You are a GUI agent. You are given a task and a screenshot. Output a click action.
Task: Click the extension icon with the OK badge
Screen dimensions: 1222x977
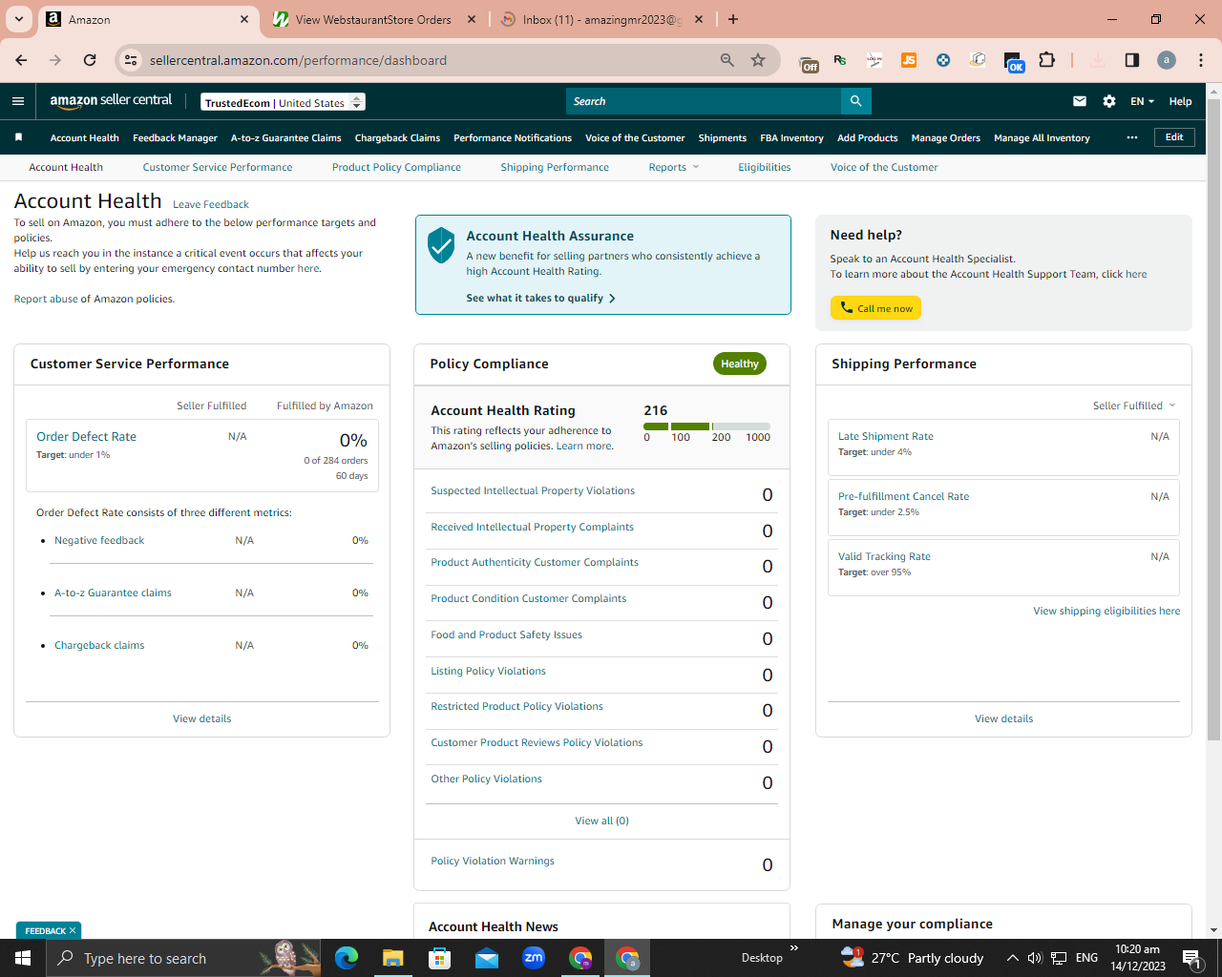[x=1014, y=62]
